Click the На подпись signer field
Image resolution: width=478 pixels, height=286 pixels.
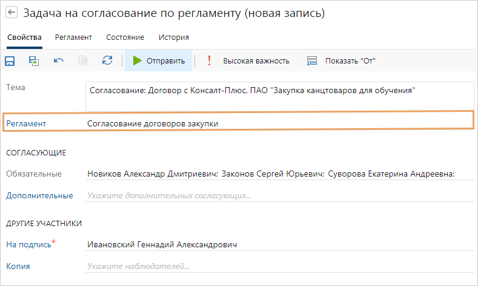[x=279, y=244]
